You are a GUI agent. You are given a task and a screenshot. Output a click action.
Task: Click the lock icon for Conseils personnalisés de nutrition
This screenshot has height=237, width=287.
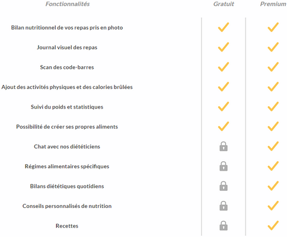point(224,206)
